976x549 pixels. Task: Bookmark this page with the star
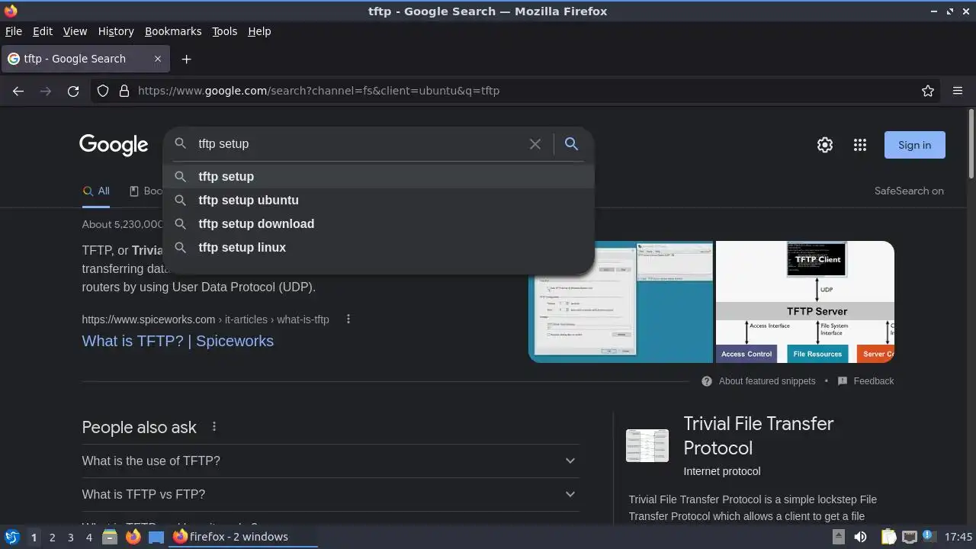[x=928, y=91]
